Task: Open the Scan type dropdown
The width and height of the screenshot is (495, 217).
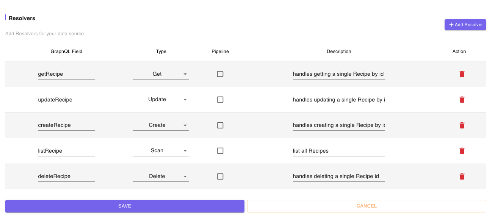Action: coord(161,151)
